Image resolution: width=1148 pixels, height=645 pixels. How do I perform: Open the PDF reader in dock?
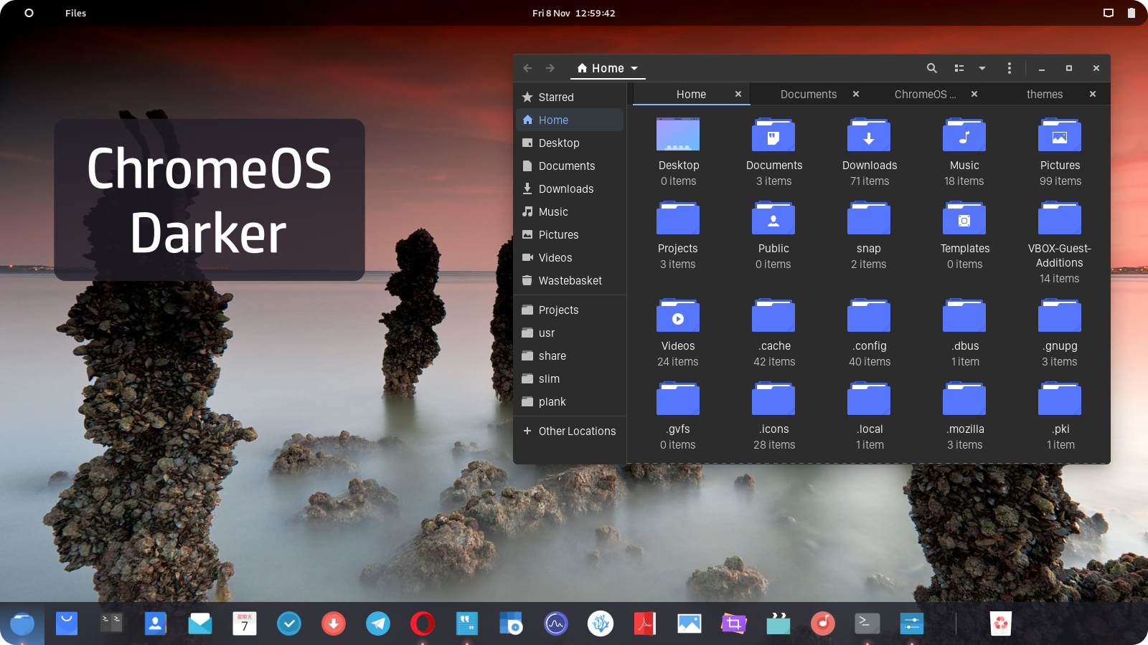point(645,623)
